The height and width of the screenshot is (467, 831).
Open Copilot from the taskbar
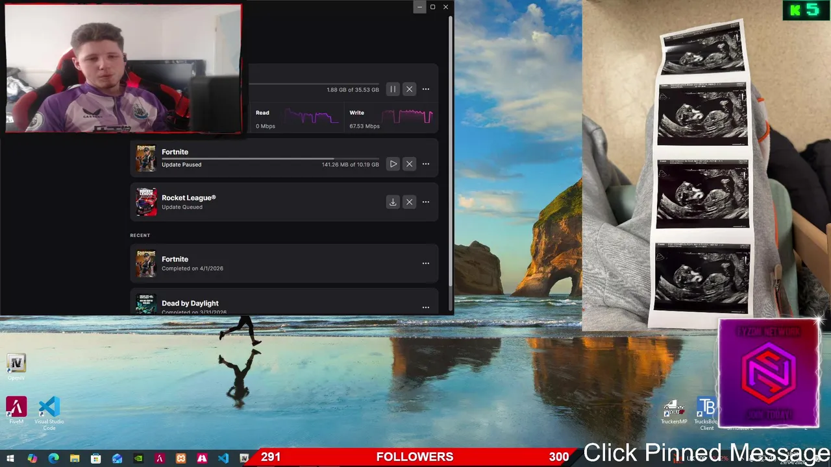(32, 459)
